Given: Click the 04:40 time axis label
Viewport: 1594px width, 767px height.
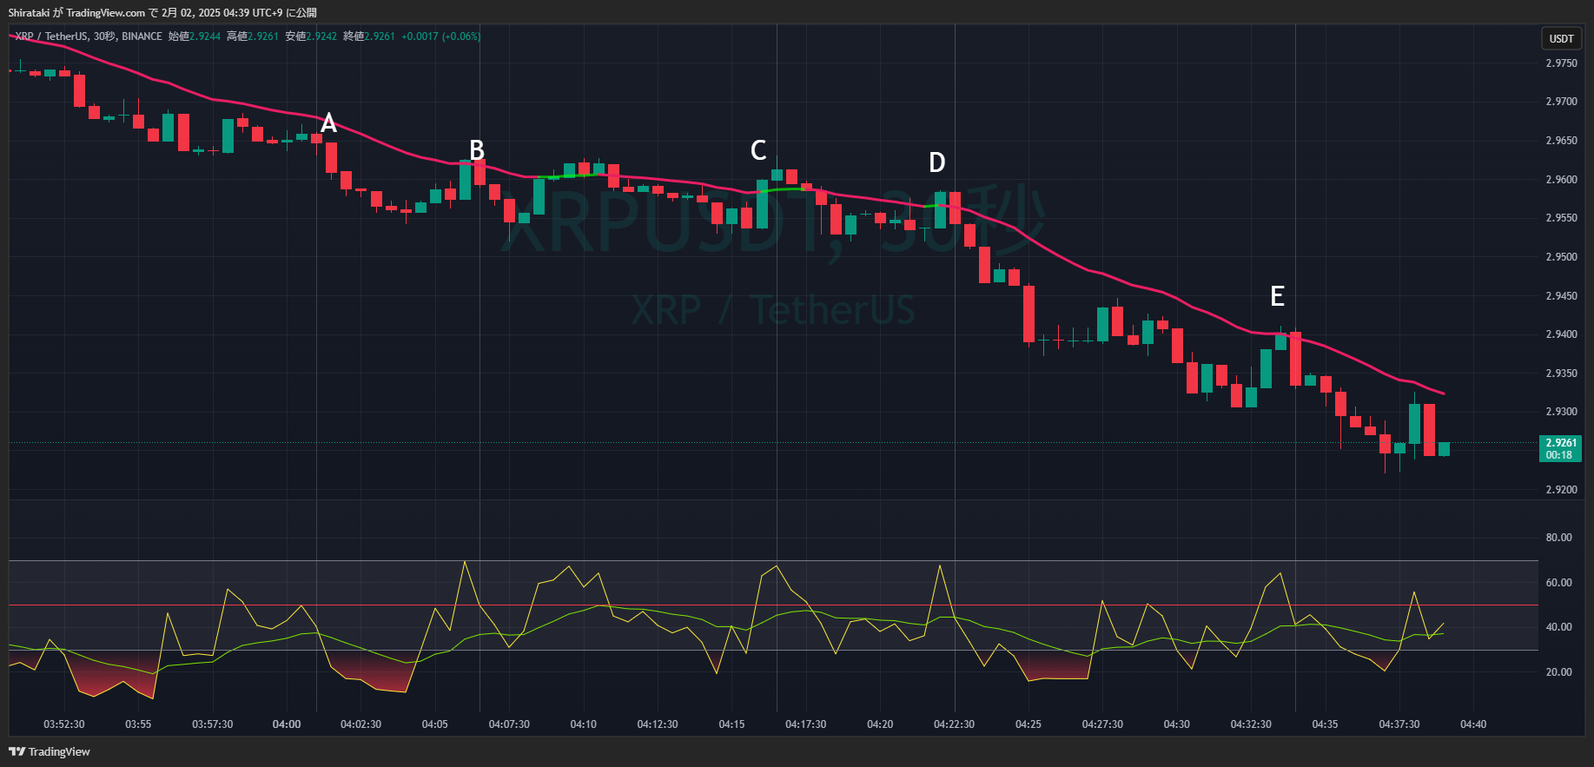Looking at the screenshot, I should [1473, 724].
